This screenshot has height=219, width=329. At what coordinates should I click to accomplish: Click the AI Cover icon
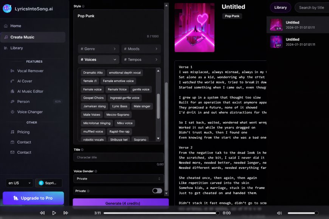[12, 81]
